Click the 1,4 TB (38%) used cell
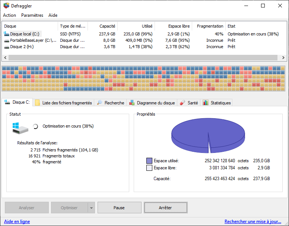The width and height of the screenshot is (289, 226). [x=140, y=47]
